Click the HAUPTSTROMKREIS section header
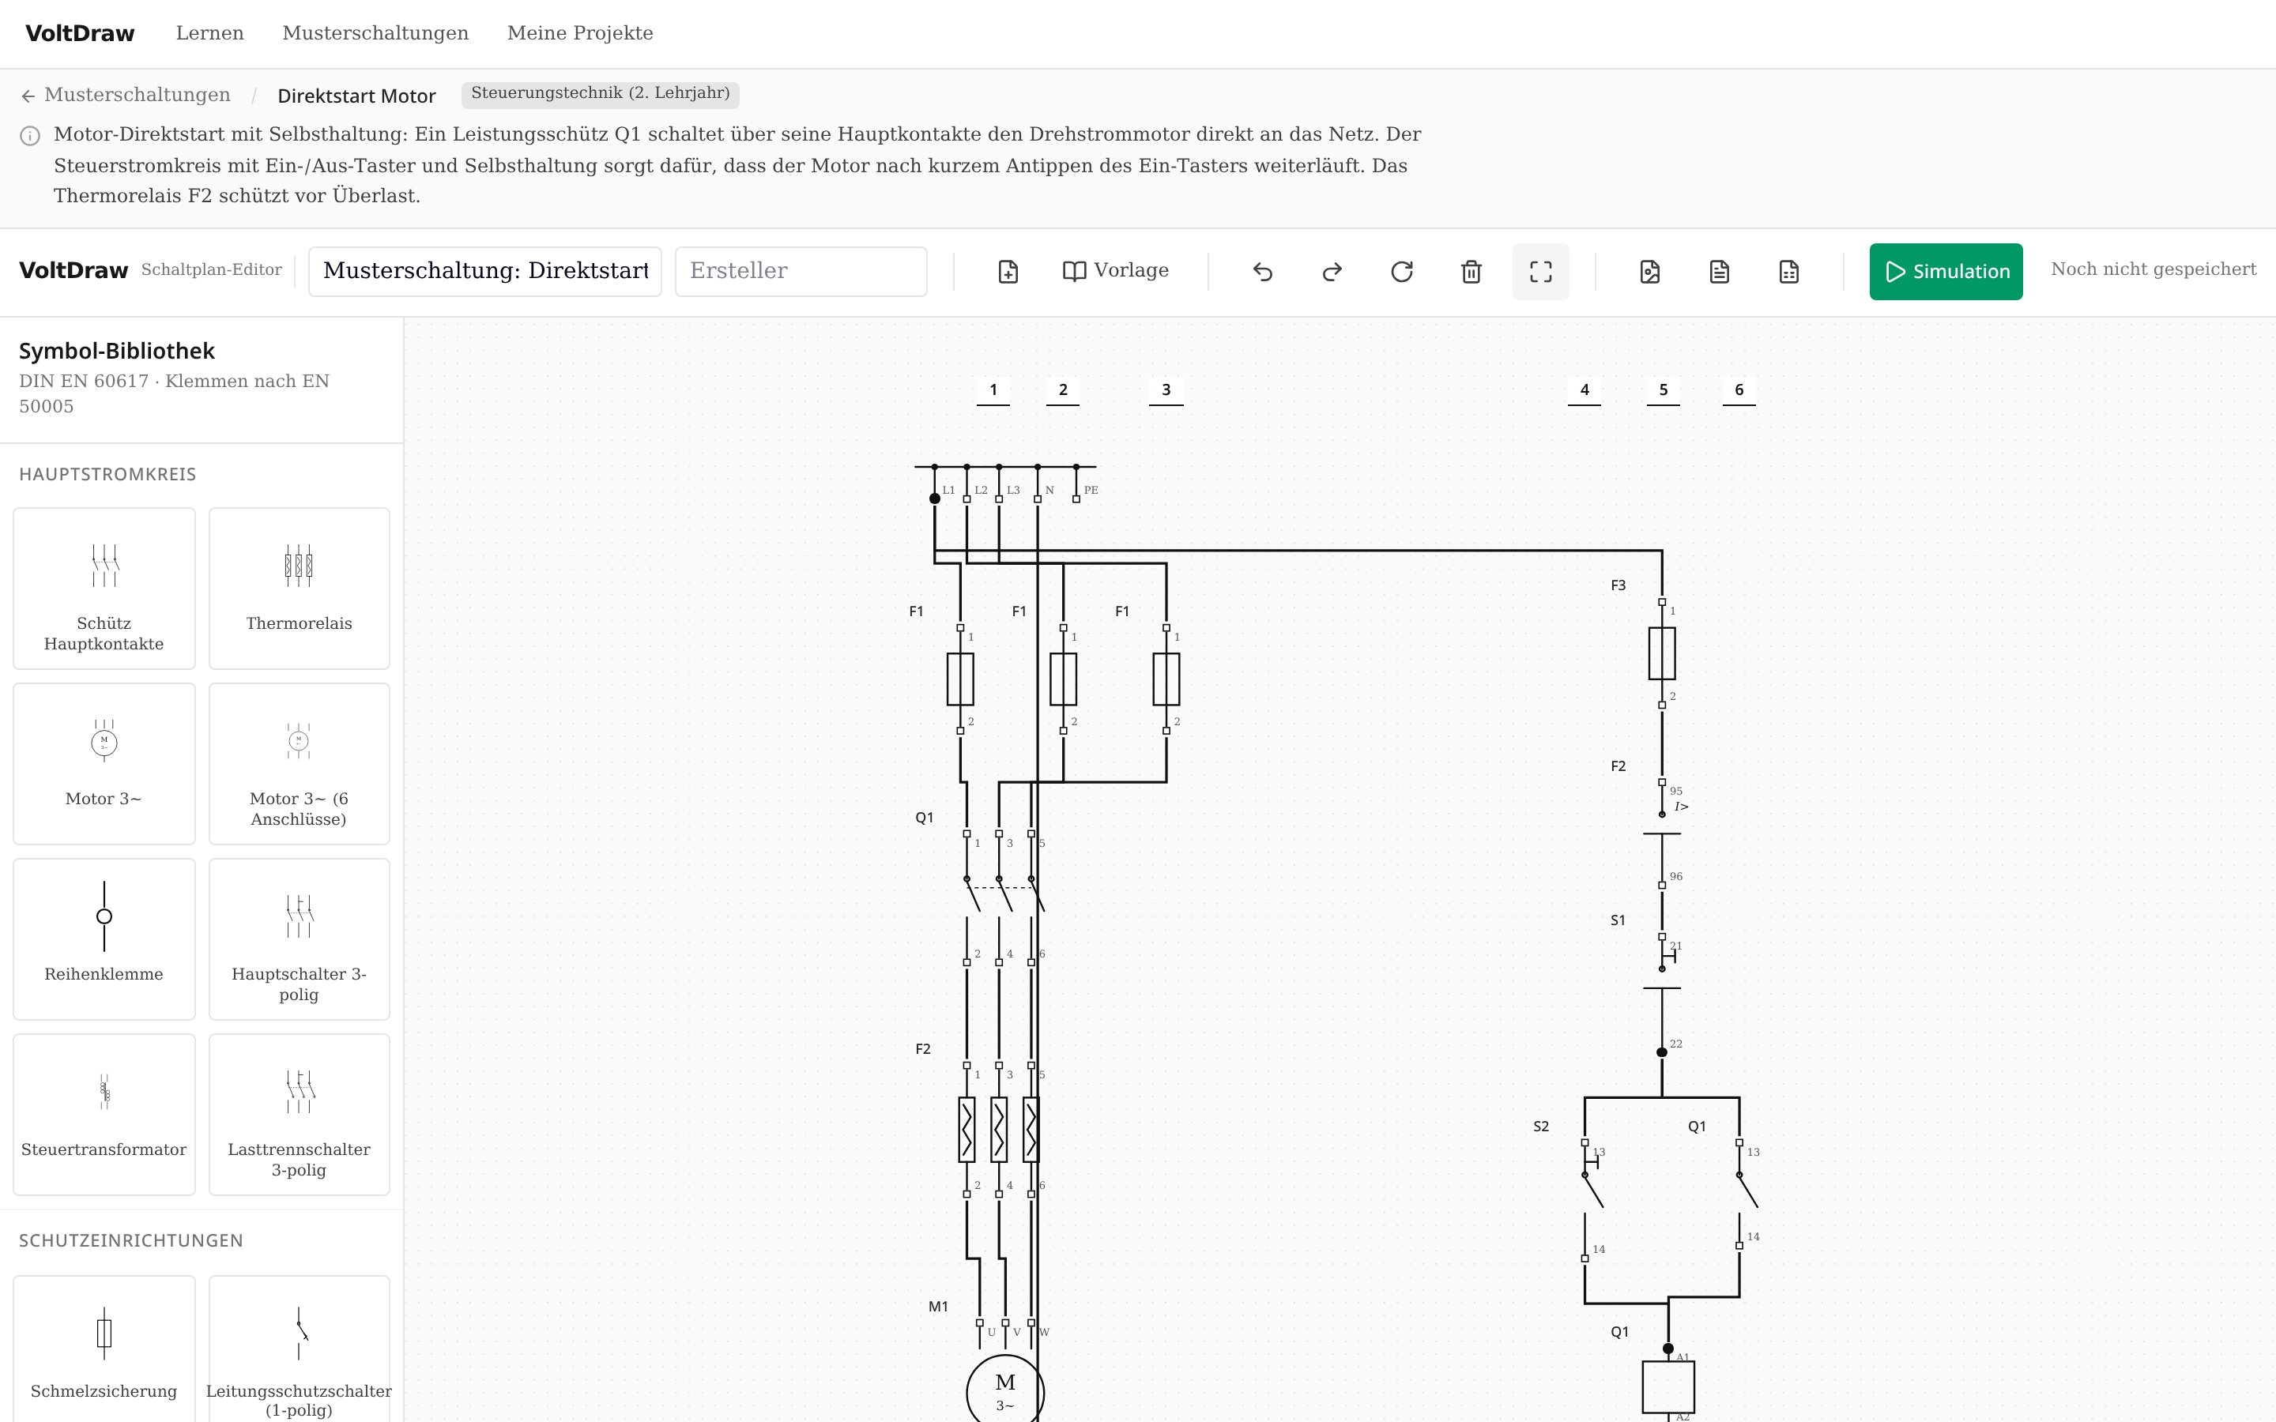The height and width of the screenshot is (1422, 2276). point(107,474)
